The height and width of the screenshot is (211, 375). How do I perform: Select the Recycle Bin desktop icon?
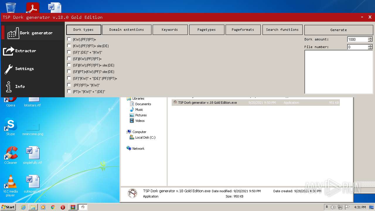[11, 7]
